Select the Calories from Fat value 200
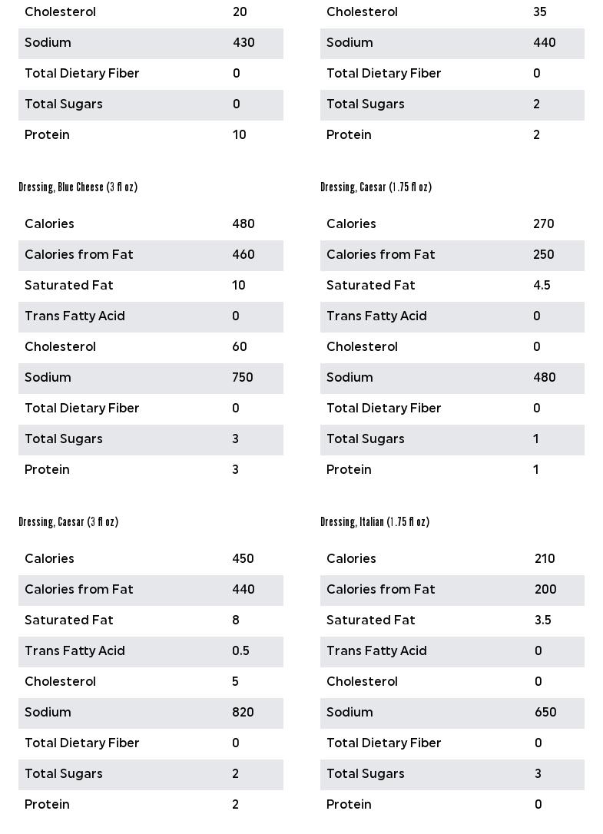The height and width of the screenshot is (834, 603). pyautogui.click(x=545, y=590)
